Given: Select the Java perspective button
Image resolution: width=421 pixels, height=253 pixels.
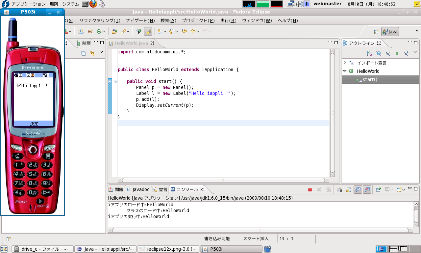Looking at the screenshot, I should [x=390, y=32].
